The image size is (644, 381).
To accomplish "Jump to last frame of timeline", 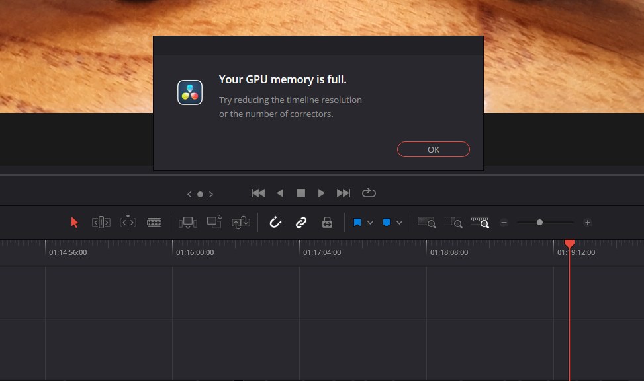I will tap(344, 193).
